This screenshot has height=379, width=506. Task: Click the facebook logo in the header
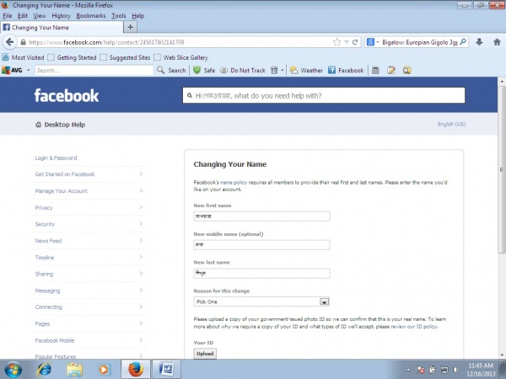pos(67,95)
